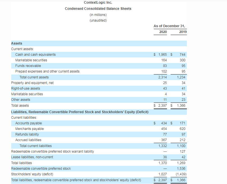Select the current-assets Marketable securities value 164
The image size is (227, 184).
(164, 60)
